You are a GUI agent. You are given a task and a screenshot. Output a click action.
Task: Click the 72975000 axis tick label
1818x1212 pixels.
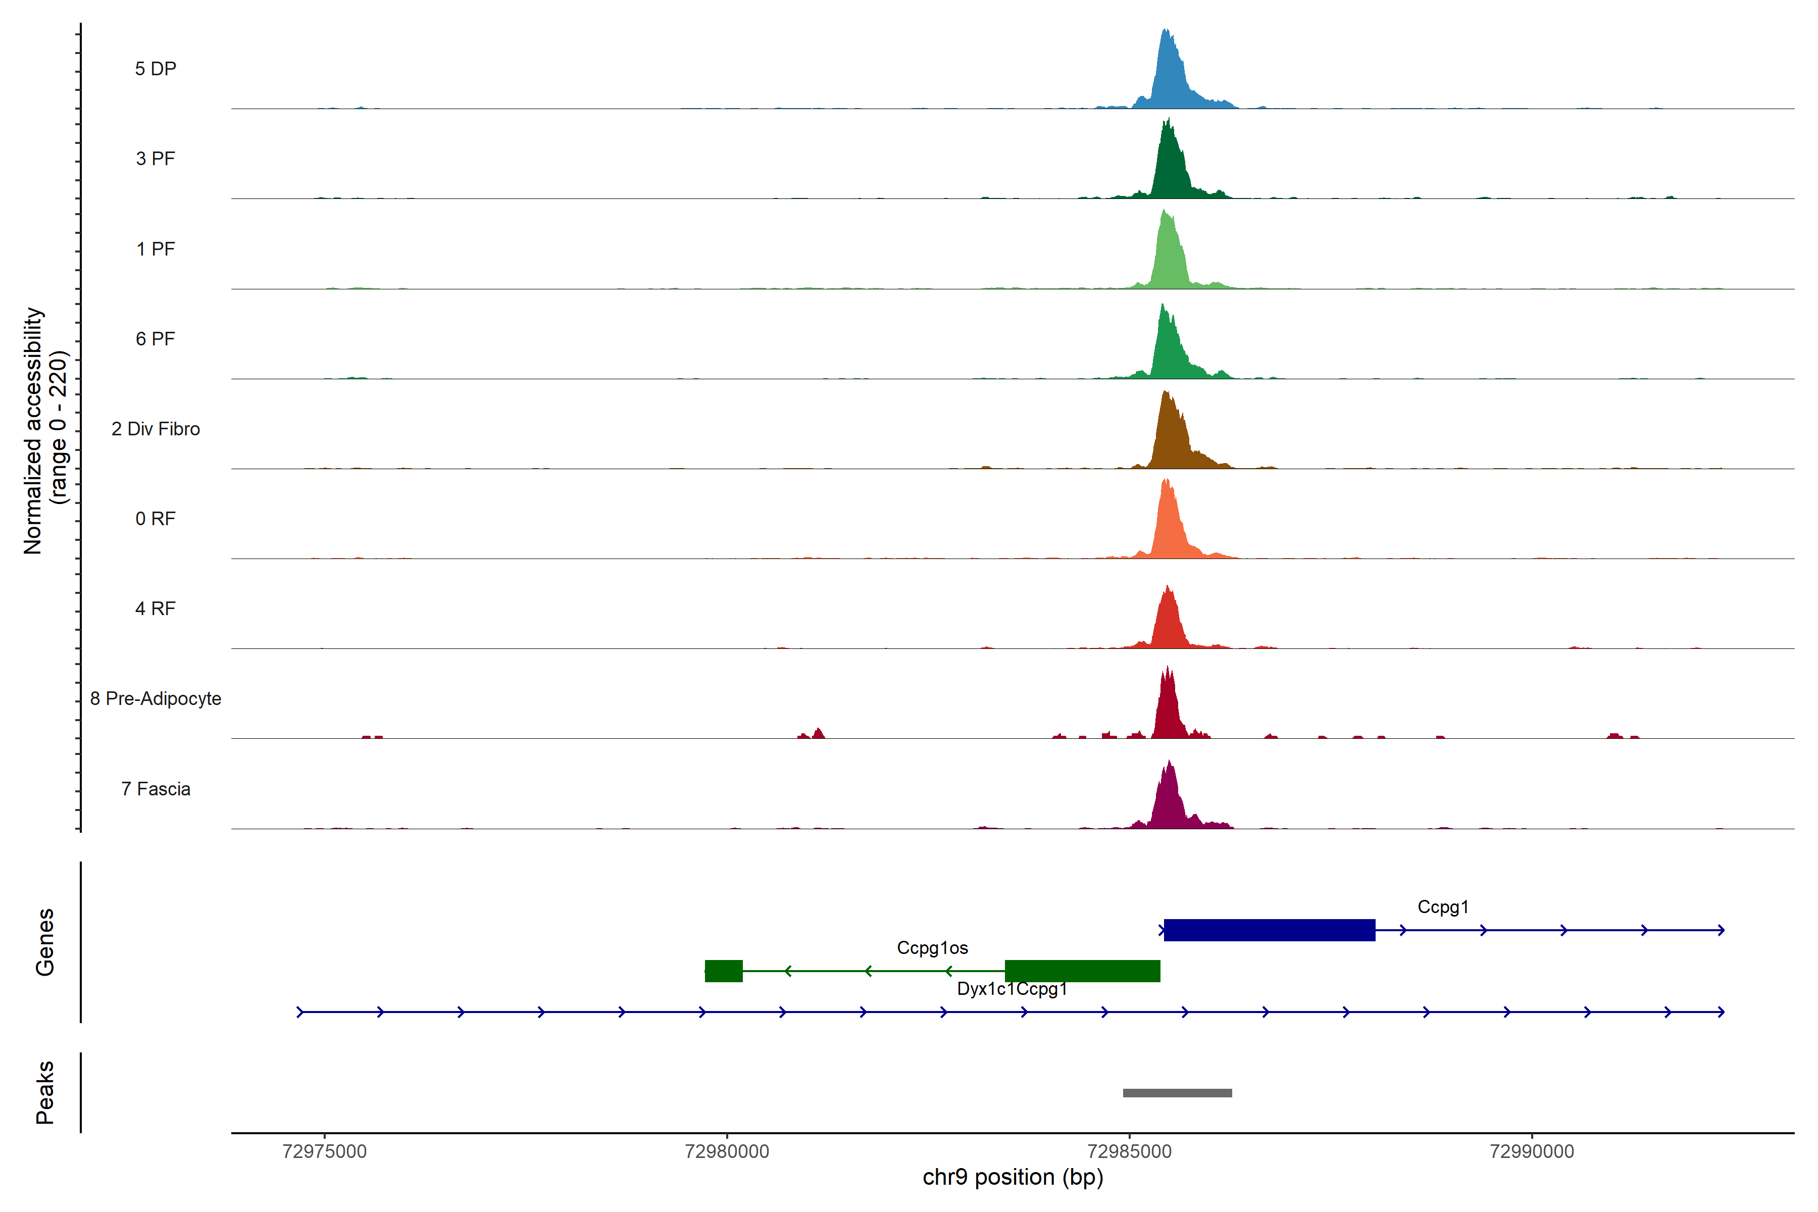coord(325,1152)
